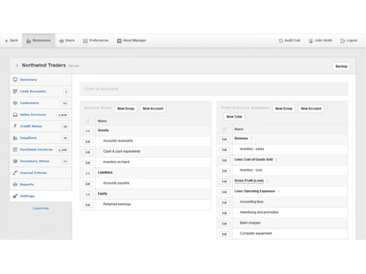Click the Sales Invoices icon
366x274 pixels.
(15, 115)
